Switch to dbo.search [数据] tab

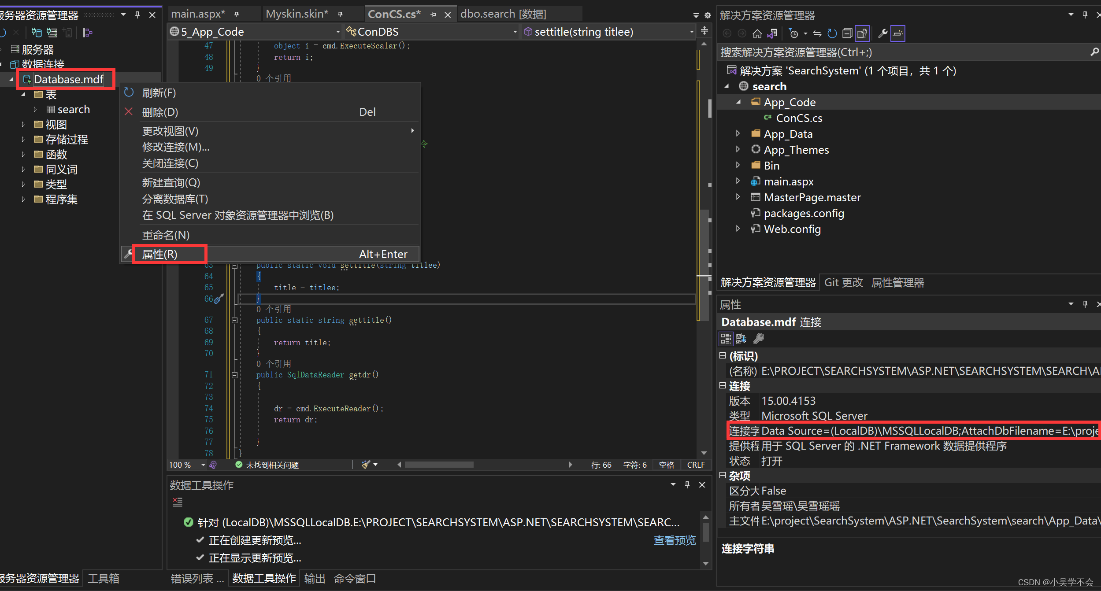point(503,14)
